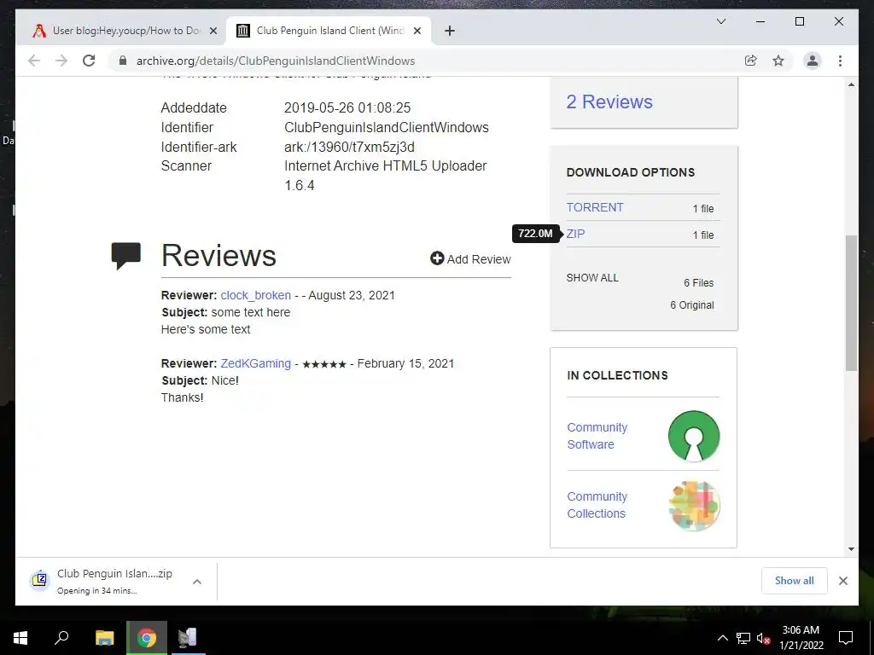Click the 6 Files count
The image size is (874, 655).
click(x=698, y=283)
